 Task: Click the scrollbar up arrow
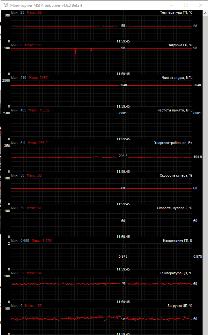click(205, 13)
